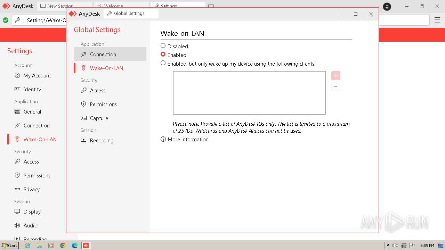Open the Windows Start menu
Viewport: 445px width, 250px height.
[10, 245]
